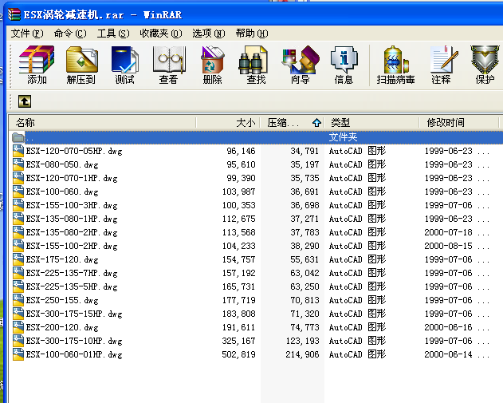Sort by the 名称 column header
The width and height of the screenshot is (503, 403).
coord(102,122)
